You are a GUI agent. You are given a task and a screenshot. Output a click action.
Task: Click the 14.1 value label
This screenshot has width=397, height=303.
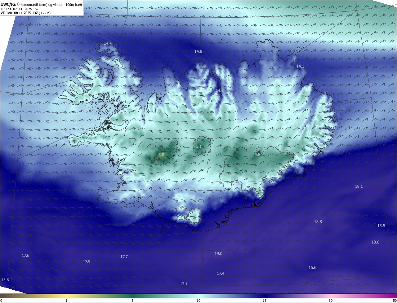[300, 66]
